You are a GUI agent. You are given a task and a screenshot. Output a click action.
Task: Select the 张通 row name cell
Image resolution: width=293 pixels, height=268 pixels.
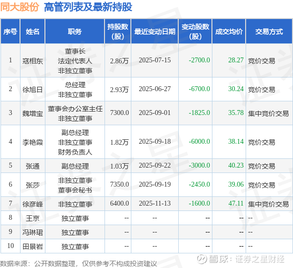point(33,166)
